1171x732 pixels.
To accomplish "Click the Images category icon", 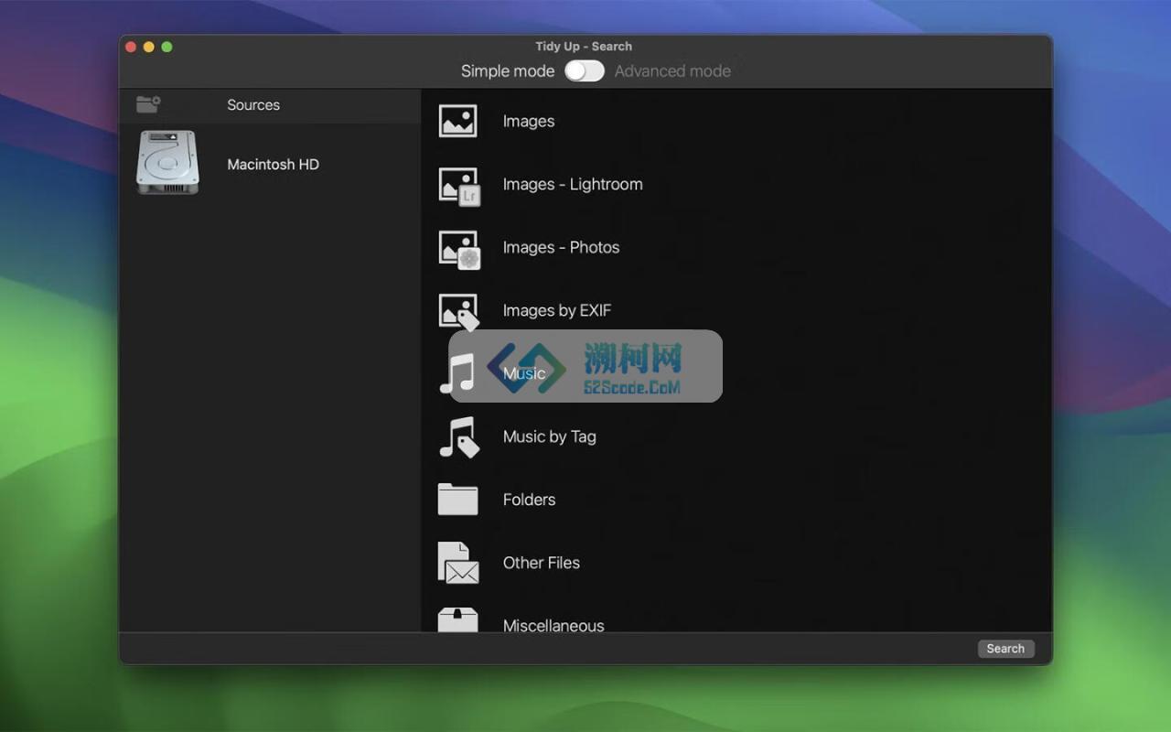I will pyautogui.click(x=457, y=121).
